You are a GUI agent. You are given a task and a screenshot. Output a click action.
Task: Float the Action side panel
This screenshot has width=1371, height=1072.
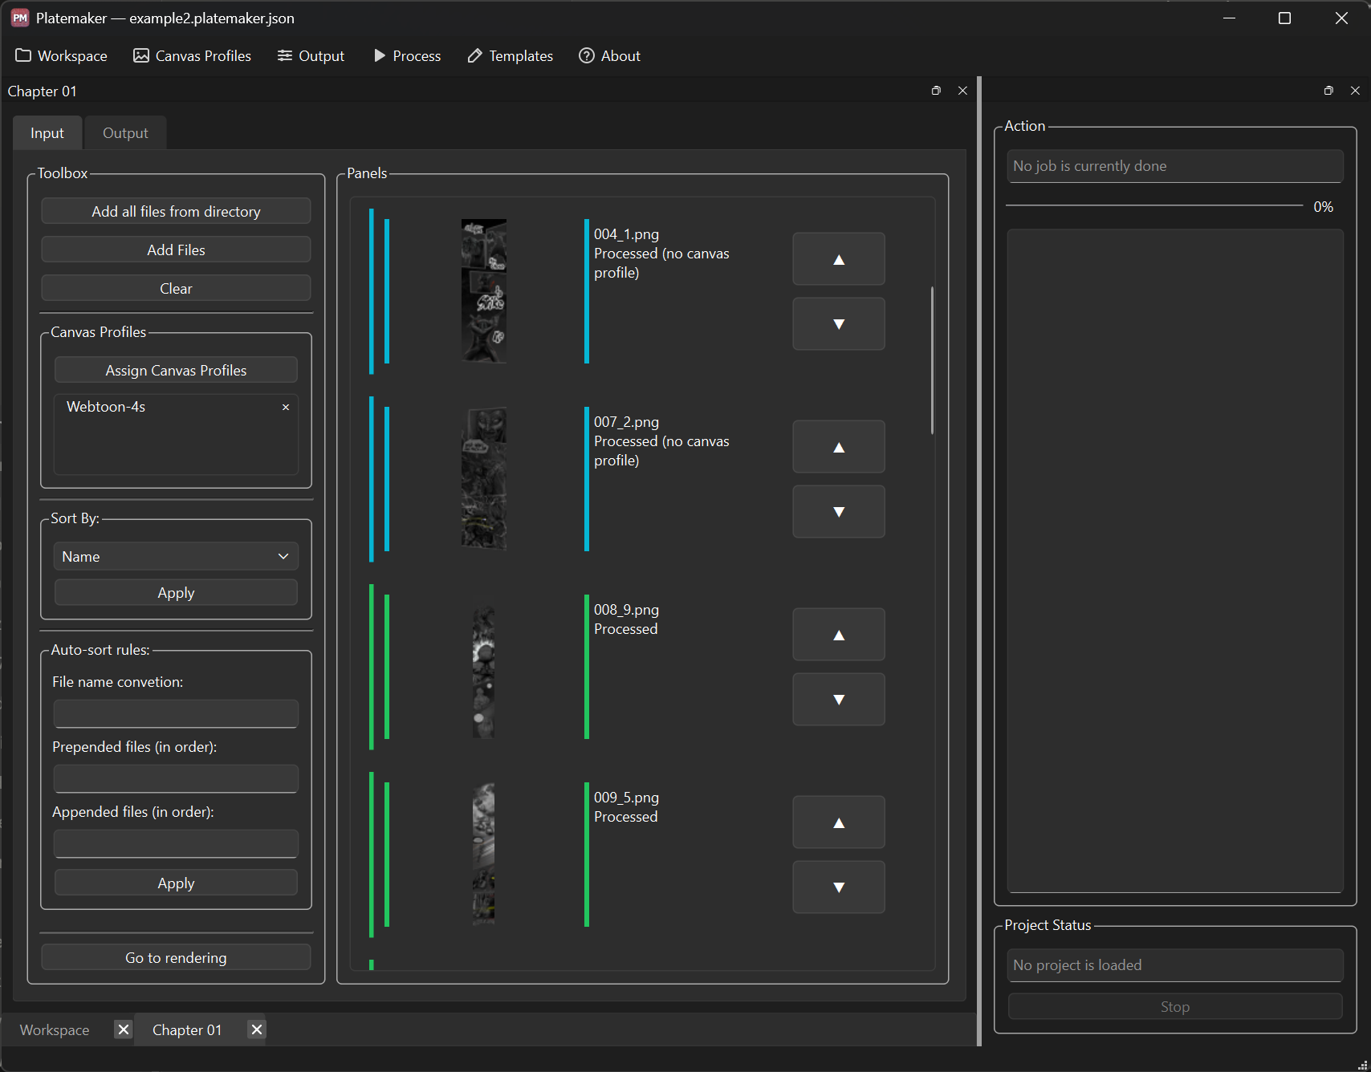(1328, 91)
